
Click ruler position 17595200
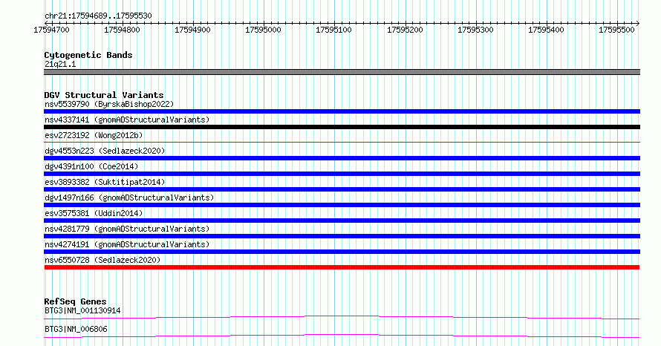pyautogui.click(x=405, y=30)
